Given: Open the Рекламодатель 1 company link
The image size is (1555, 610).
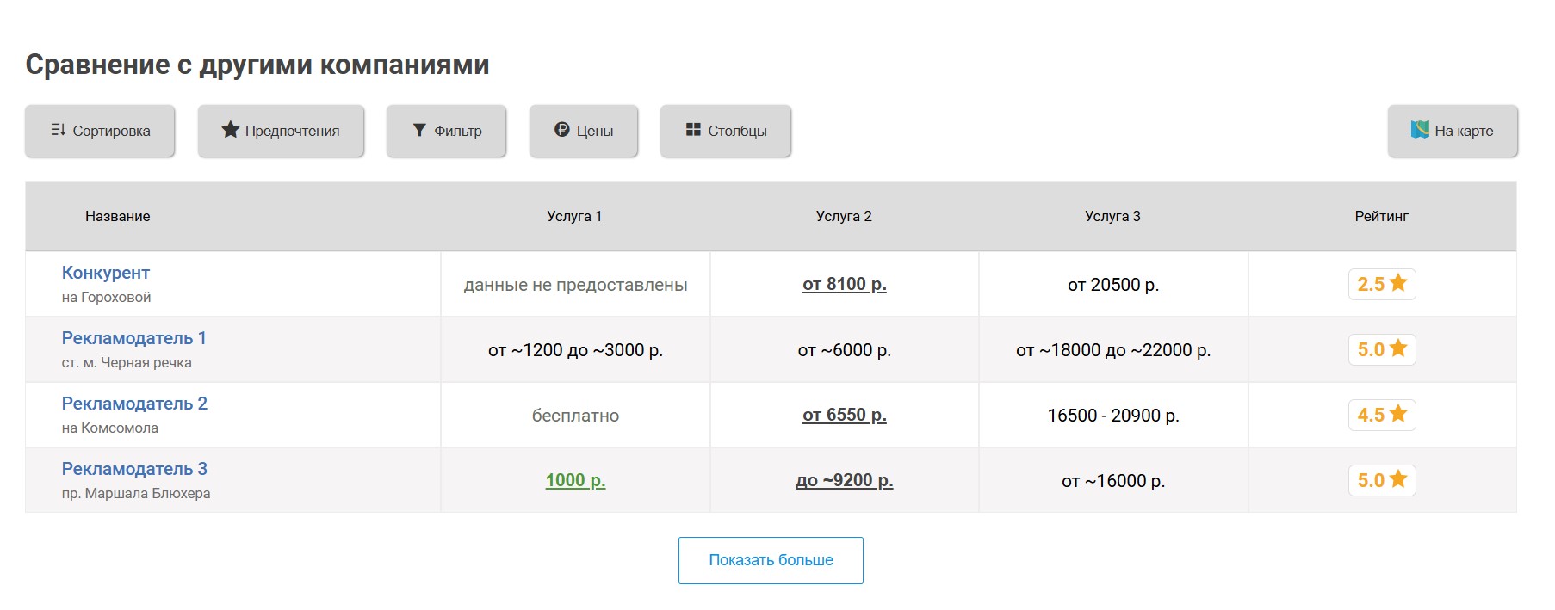Looking at the screenshot, I should pyautogui.click(x=133, y=338).
